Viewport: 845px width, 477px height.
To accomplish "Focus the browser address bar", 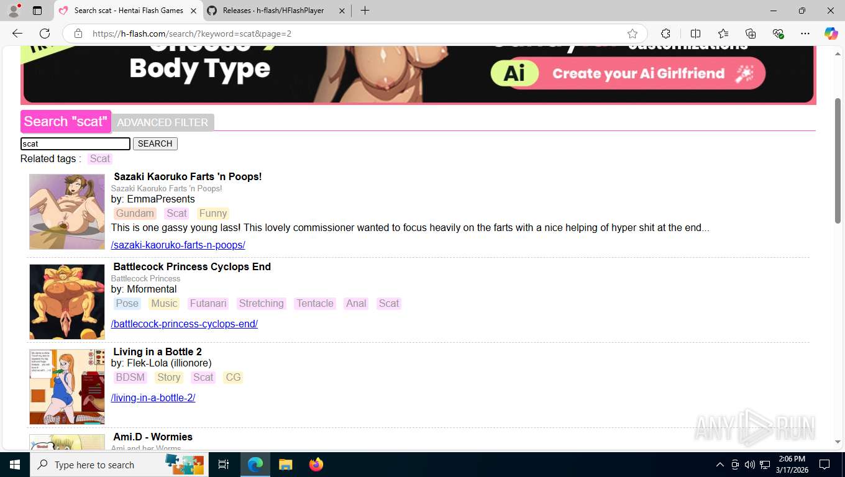I will tap(354, 34).
